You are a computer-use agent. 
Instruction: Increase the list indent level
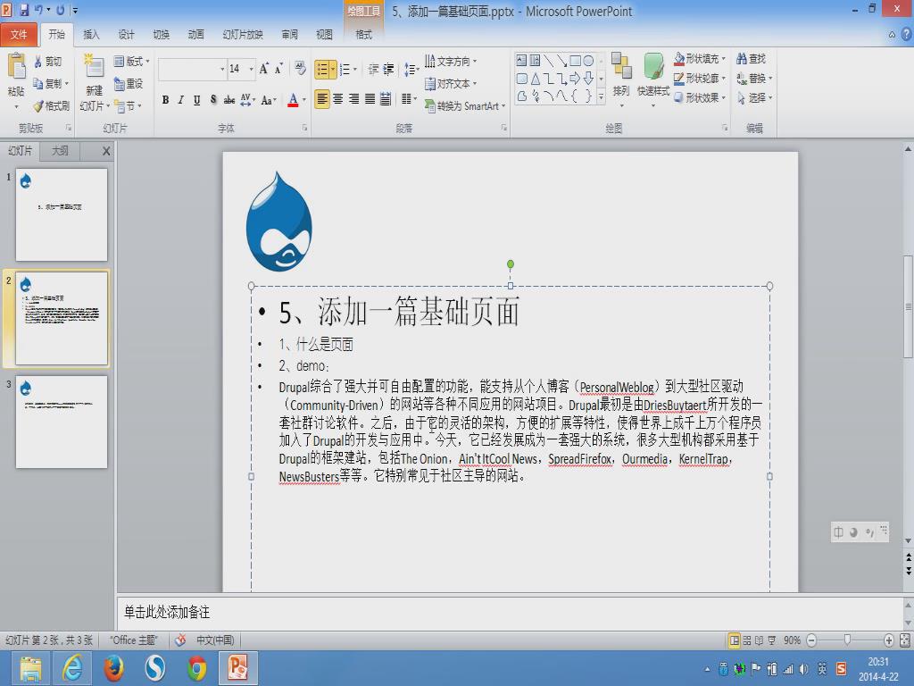[x=388, y=70]
